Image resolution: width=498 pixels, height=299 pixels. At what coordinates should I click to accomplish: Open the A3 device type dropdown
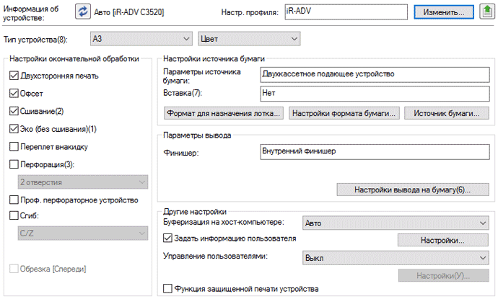(x=140, y=38)
